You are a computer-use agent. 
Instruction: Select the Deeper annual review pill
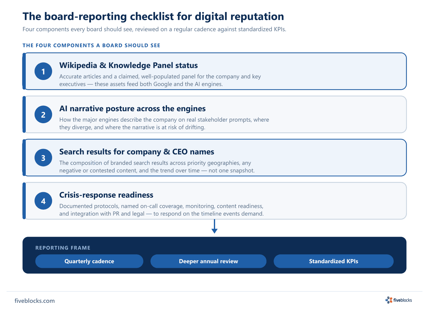(x=208, y=261)
